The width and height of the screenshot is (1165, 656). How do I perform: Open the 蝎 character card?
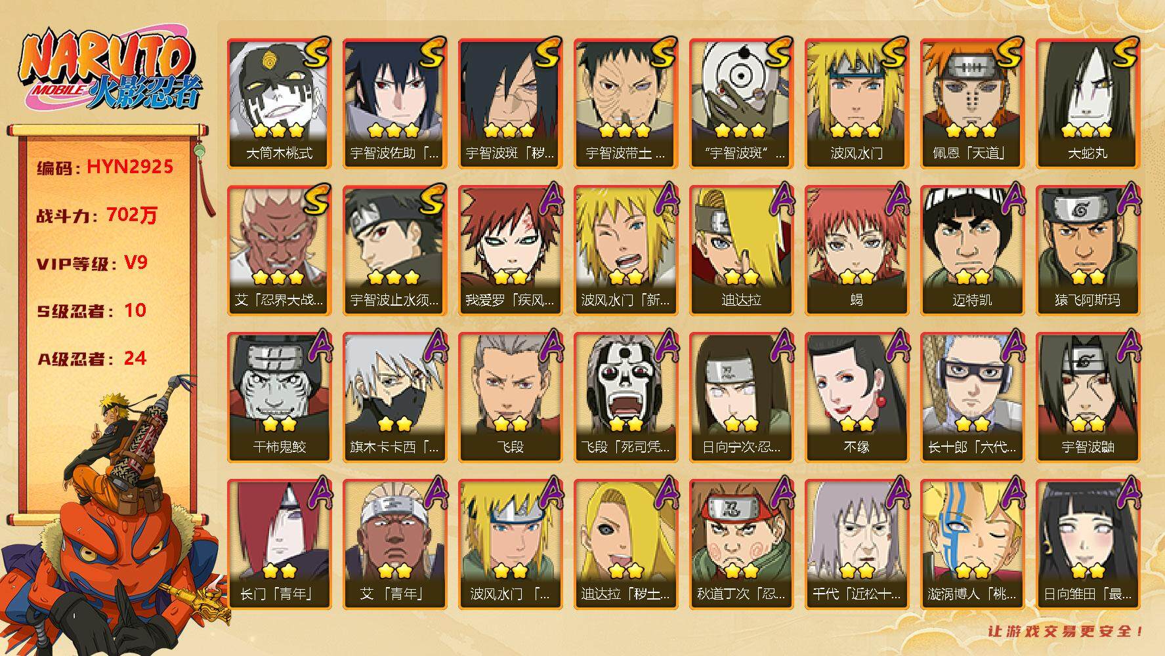857,251
